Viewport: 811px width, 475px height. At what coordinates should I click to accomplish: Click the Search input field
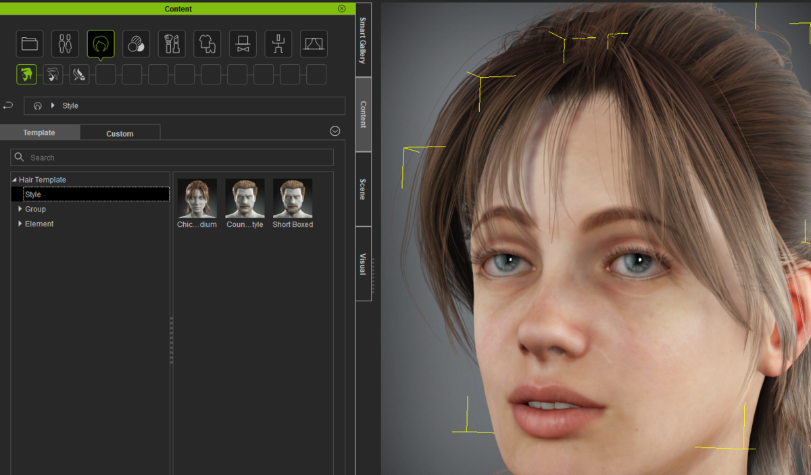(172, 157)
